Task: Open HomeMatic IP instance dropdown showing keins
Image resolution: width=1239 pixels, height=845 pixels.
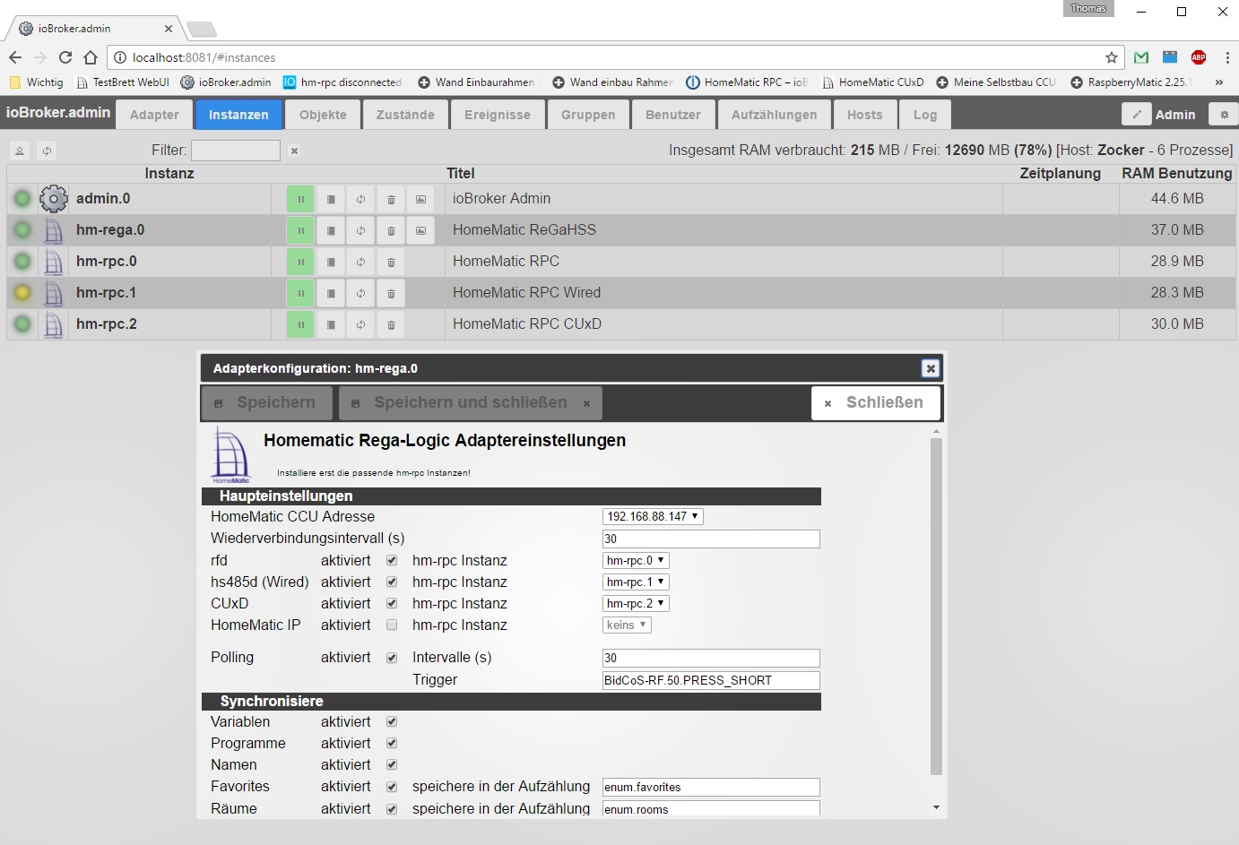Action: tap(627, 625)
